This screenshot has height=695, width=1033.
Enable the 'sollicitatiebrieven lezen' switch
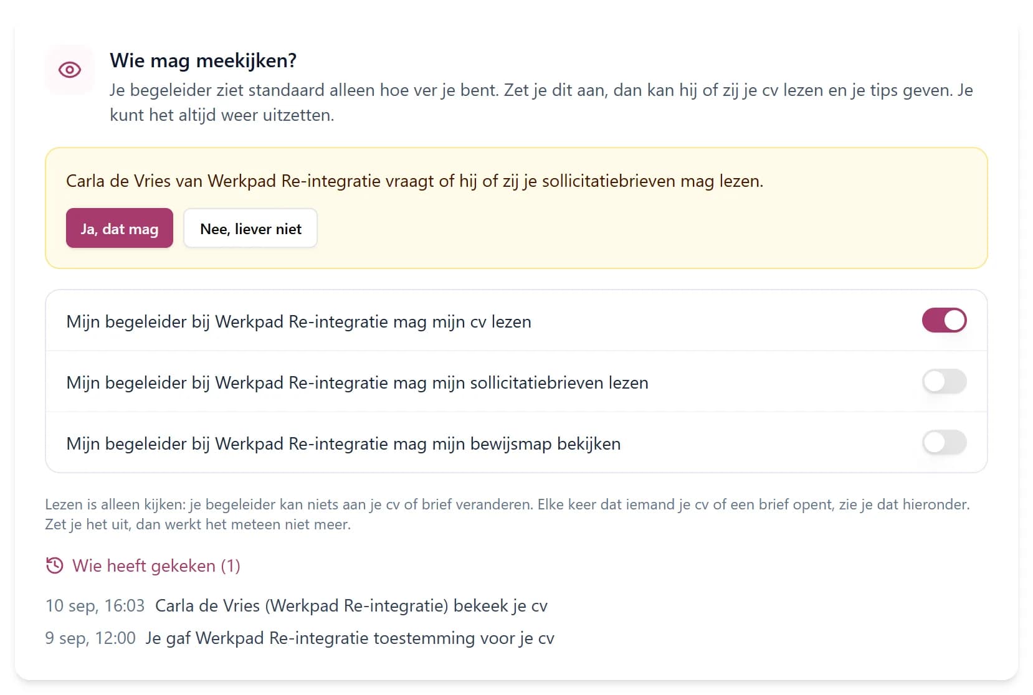coord(944,382)
